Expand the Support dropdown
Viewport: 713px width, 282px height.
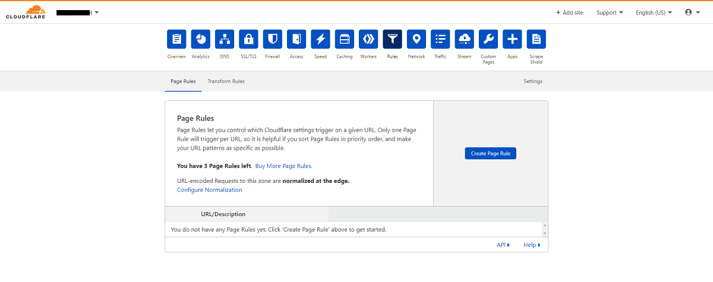tap(610, 12)
